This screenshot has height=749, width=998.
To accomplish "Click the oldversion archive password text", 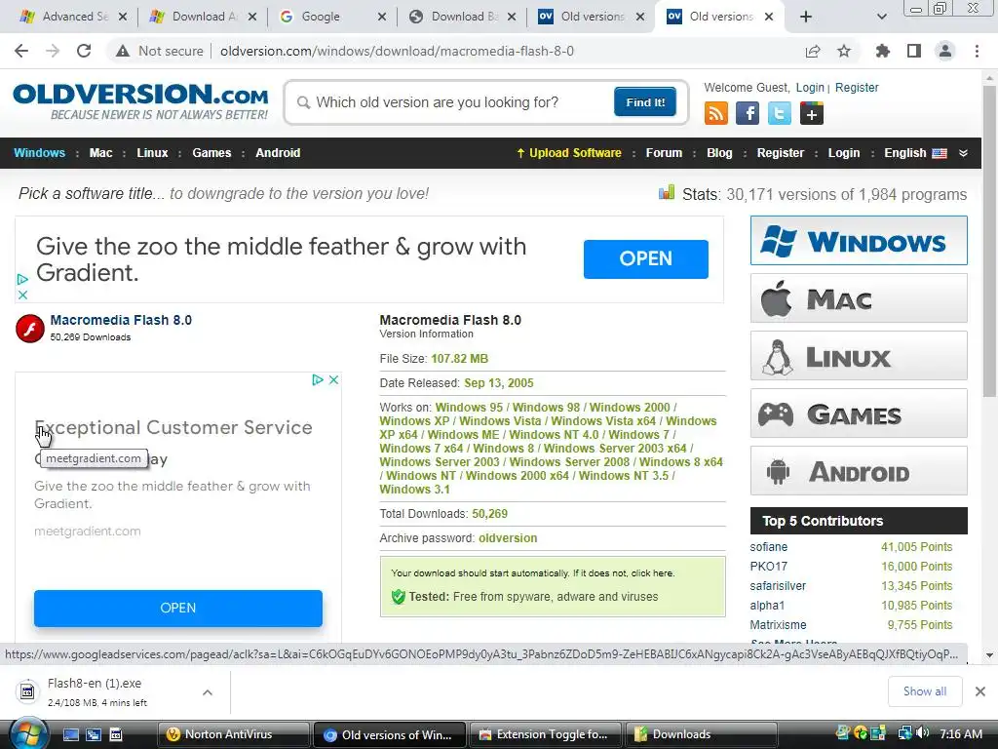I will (508, 538).
